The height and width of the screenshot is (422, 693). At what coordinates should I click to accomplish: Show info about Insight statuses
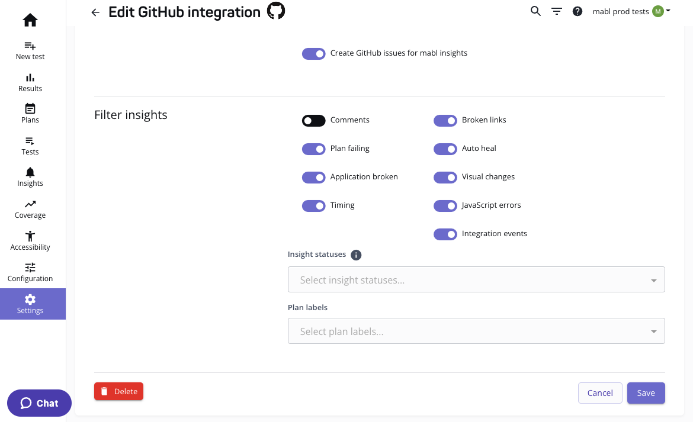(x=356, y=255)
